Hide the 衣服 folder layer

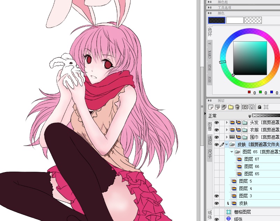point(217,130)
